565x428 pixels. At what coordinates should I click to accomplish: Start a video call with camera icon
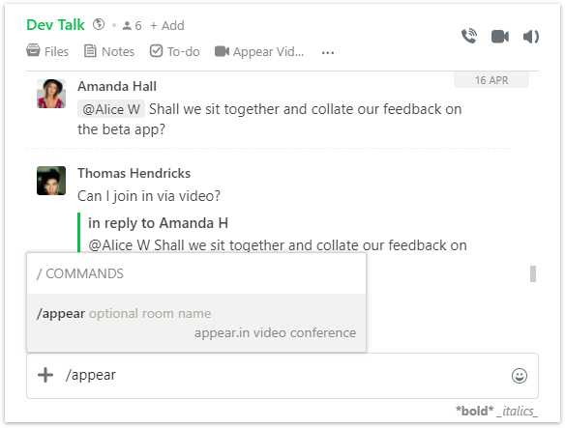coord(500,37)
